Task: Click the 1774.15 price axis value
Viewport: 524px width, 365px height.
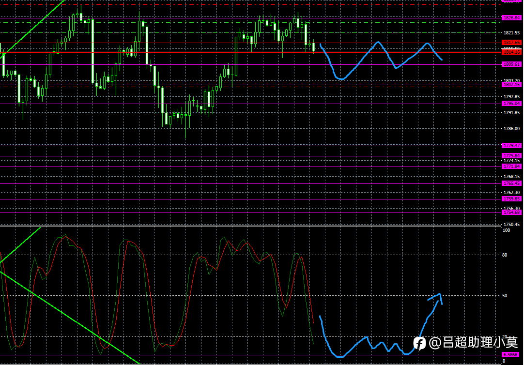Action: pyautogui.click(x=511, y=161)
